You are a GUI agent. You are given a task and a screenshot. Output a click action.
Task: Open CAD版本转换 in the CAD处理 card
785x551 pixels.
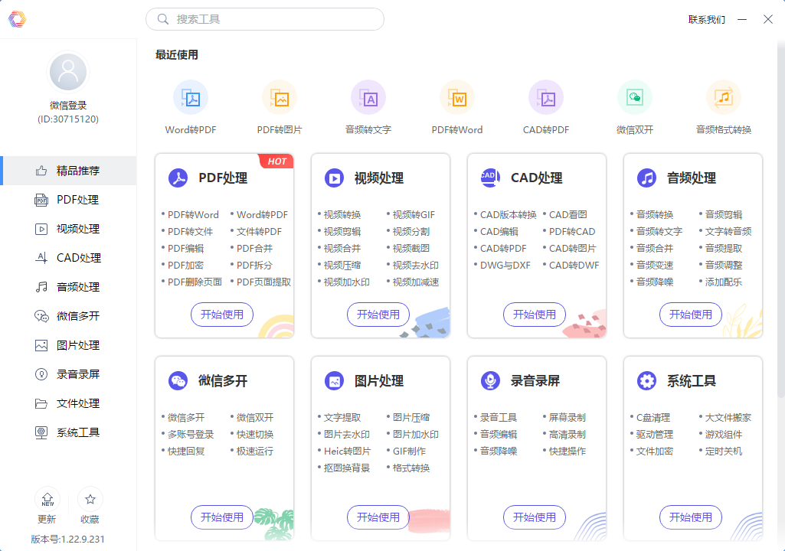click(x=509, y=215)
